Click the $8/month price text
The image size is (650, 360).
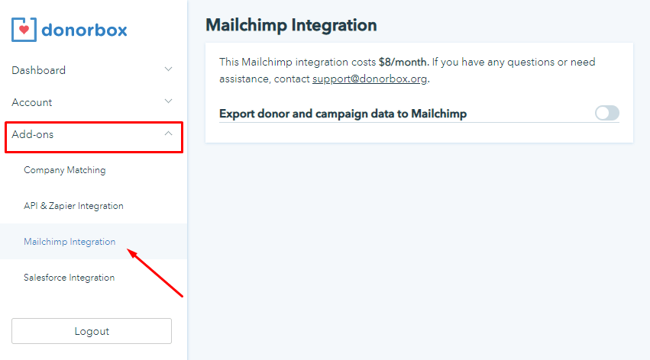click(404, 62)
